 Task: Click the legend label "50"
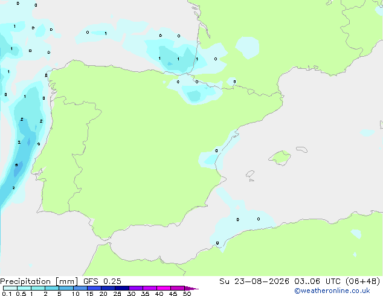click(187, 294)
